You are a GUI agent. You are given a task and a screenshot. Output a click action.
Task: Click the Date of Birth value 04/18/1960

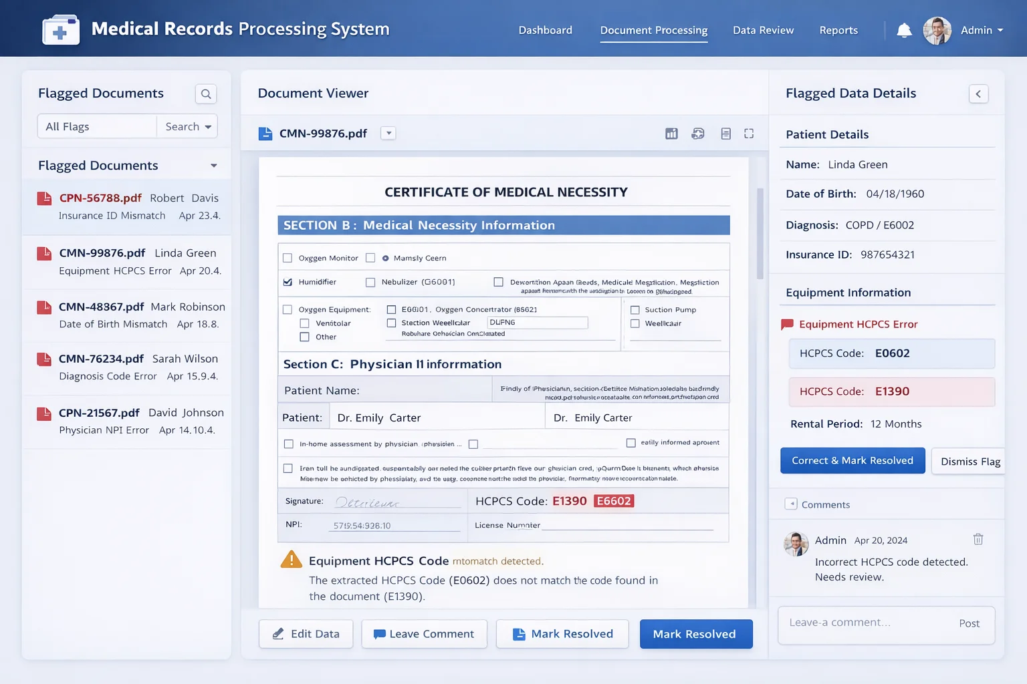click(x=895, y=194)
